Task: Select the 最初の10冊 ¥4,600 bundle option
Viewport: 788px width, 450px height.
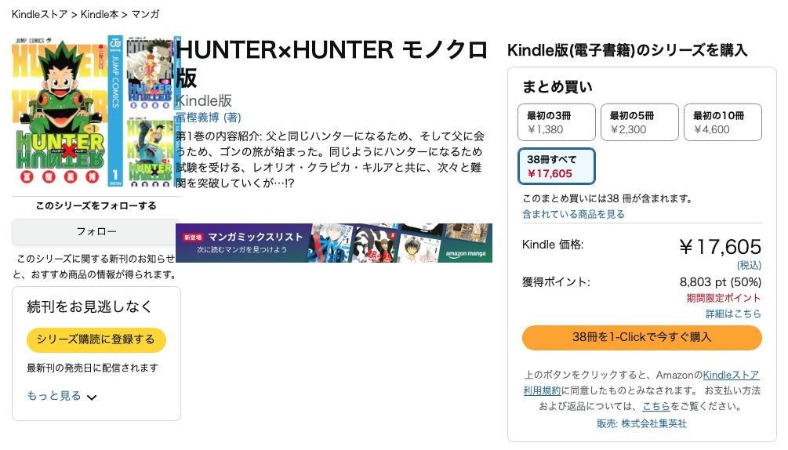Action: tap(723, 122)
